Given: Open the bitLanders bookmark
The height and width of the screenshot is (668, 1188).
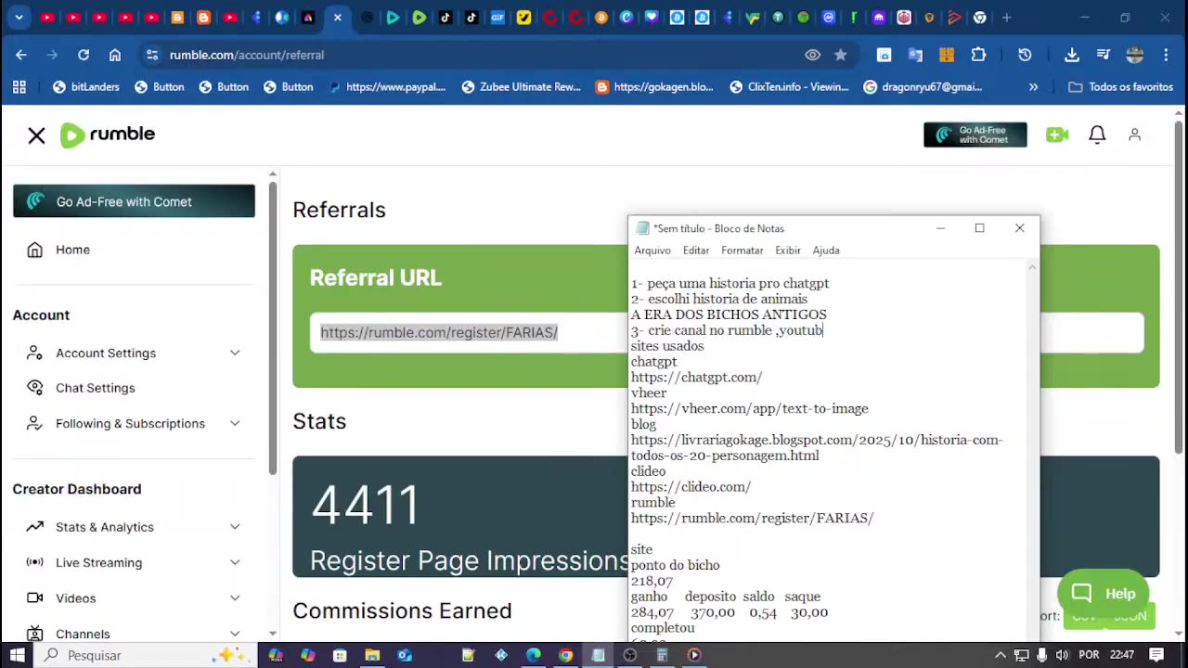Looking at the screenshot, I should [86, 87].
